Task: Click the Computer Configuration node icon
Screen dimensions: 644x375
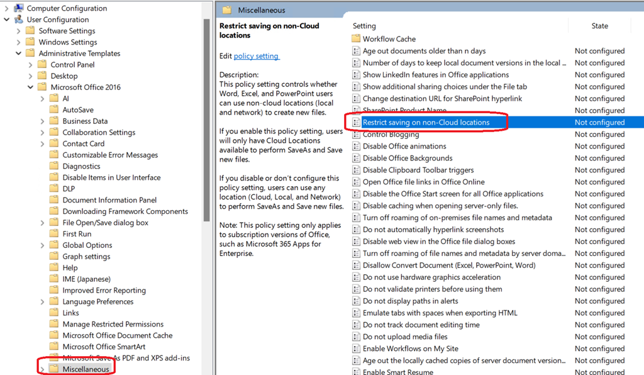Action: [x=18, y=8]
